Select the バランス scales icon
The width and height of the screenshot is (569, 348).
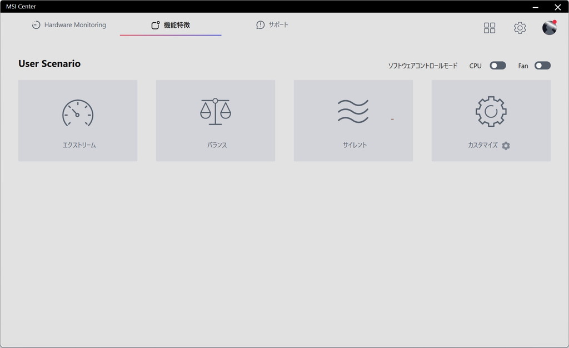click(x=216, y=111)
